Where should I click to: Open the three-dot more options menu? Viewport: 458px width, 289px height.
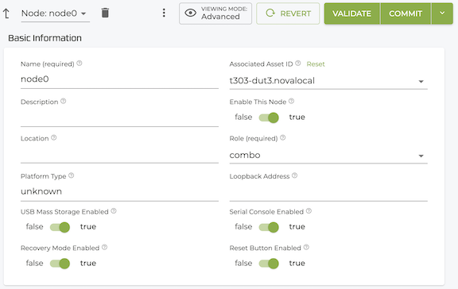click(x=164, y=13)
